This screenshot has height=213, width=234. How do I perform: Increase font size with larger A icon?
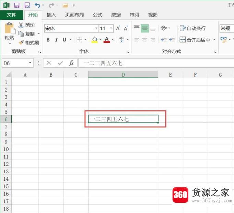point(118,28)
